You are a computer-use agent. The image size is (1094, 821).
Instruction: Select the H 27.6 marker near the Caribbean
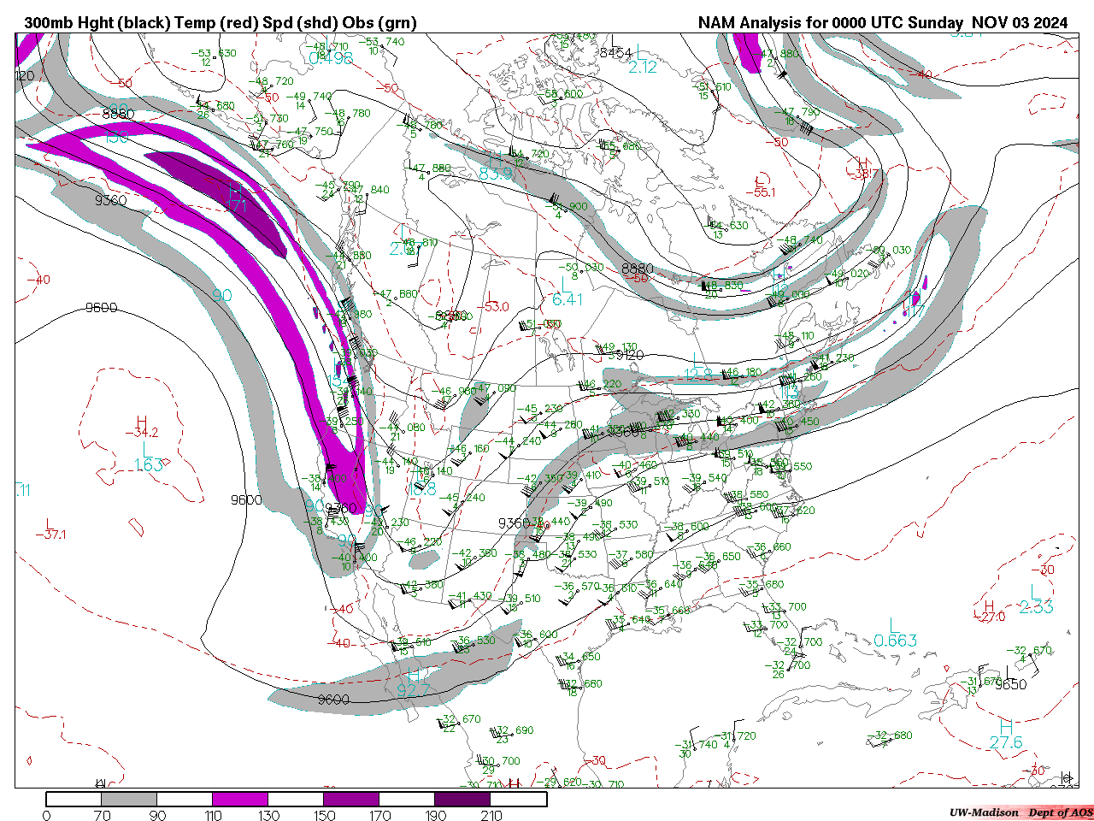pyautogui.click(x=1005, y=735)
